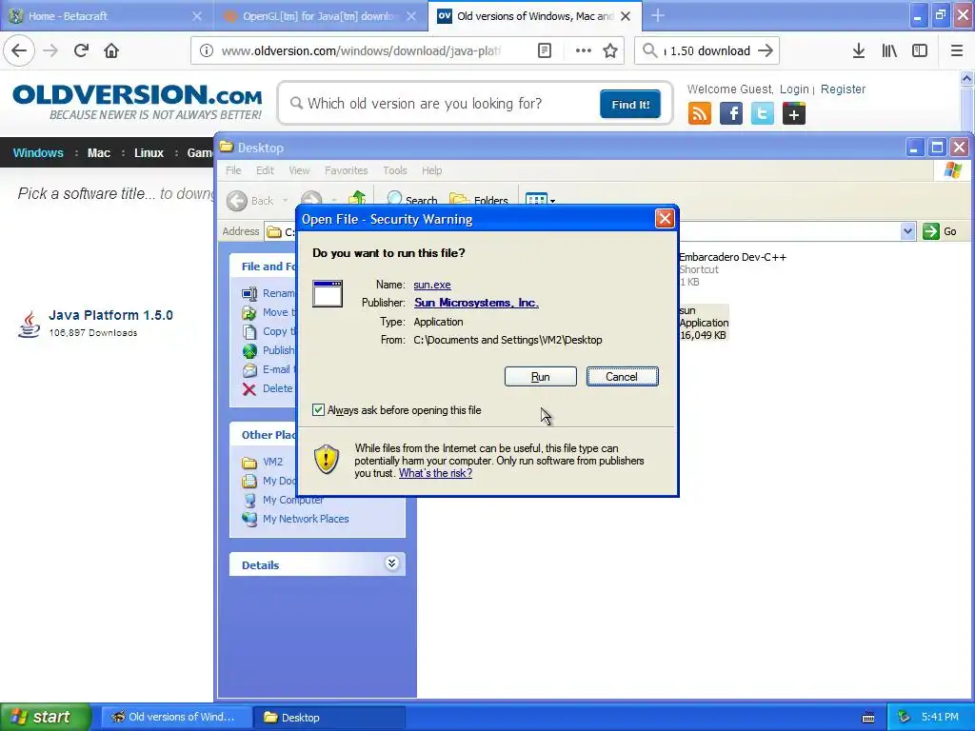Go forward in Firefox browser
Image resolution: width=975 pixels, height=731 pixels.
pyautogui.click(x=50, y=50)
